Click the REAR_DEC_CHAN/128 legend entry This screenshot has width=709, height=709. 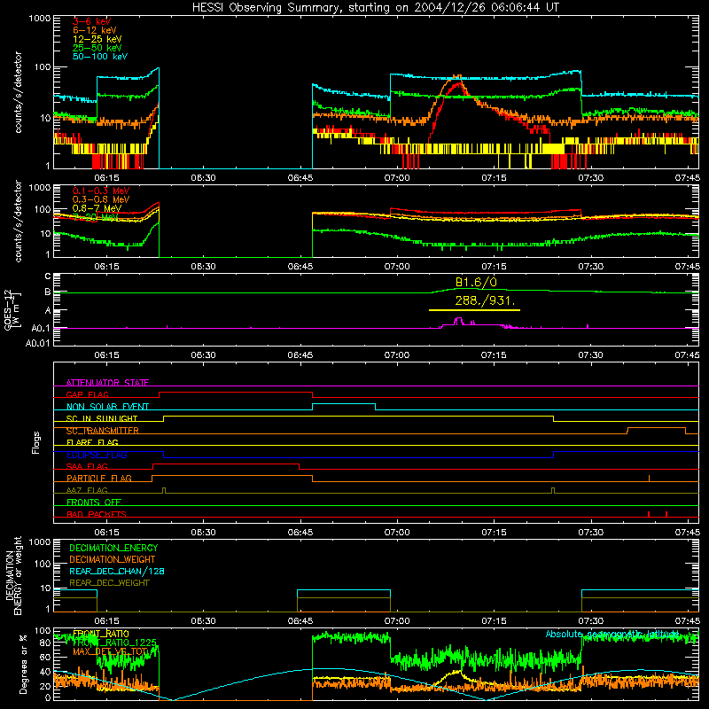(x=117, y=571)
